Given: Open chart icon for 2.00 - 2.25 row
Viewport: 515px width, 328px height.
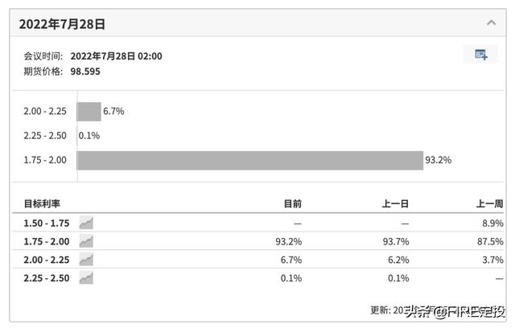Looking at the screenshot, I should [x=86, y=260].
